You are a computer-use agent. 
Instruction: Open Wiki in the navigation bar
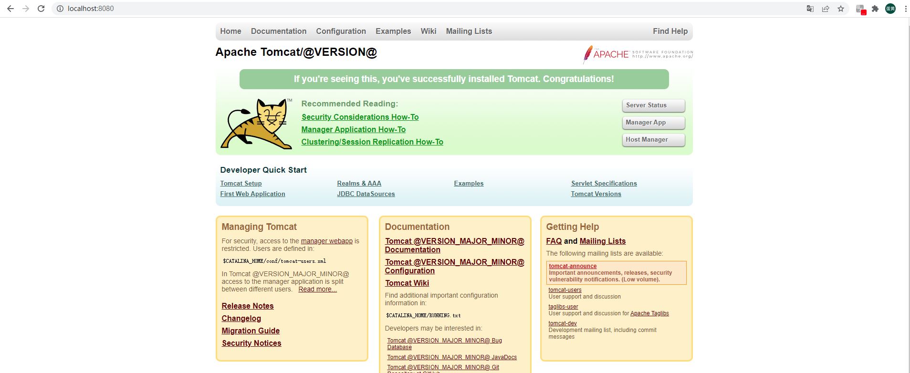(x=429, y=31)
